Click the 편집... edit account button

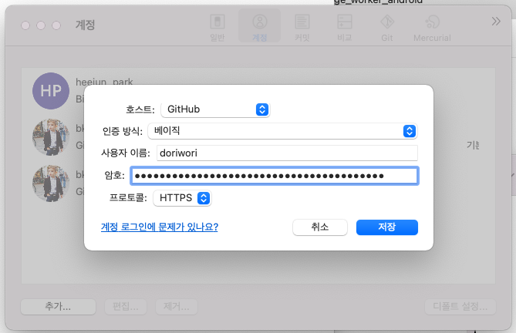coord(126,306)
